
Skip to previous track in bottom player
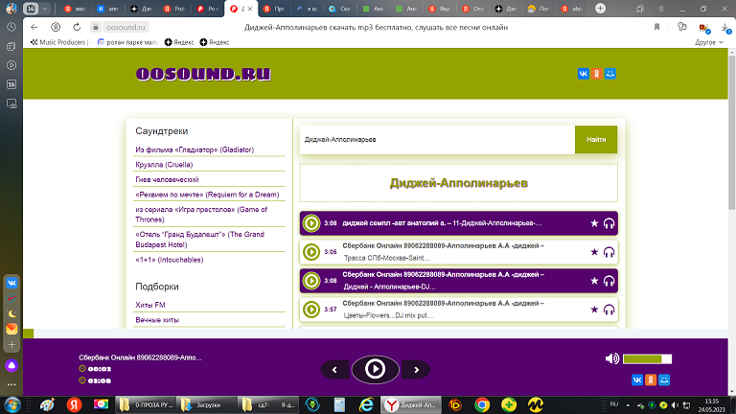pos(334,370)
